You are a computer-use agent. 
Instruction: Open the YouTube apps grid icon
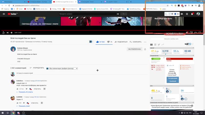187,14
